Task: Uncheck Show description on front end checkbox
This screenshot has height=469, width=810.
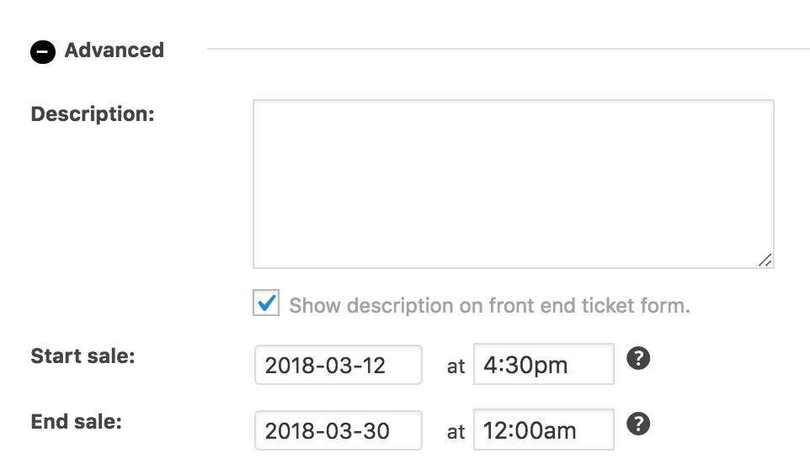Action: (267, 303)
